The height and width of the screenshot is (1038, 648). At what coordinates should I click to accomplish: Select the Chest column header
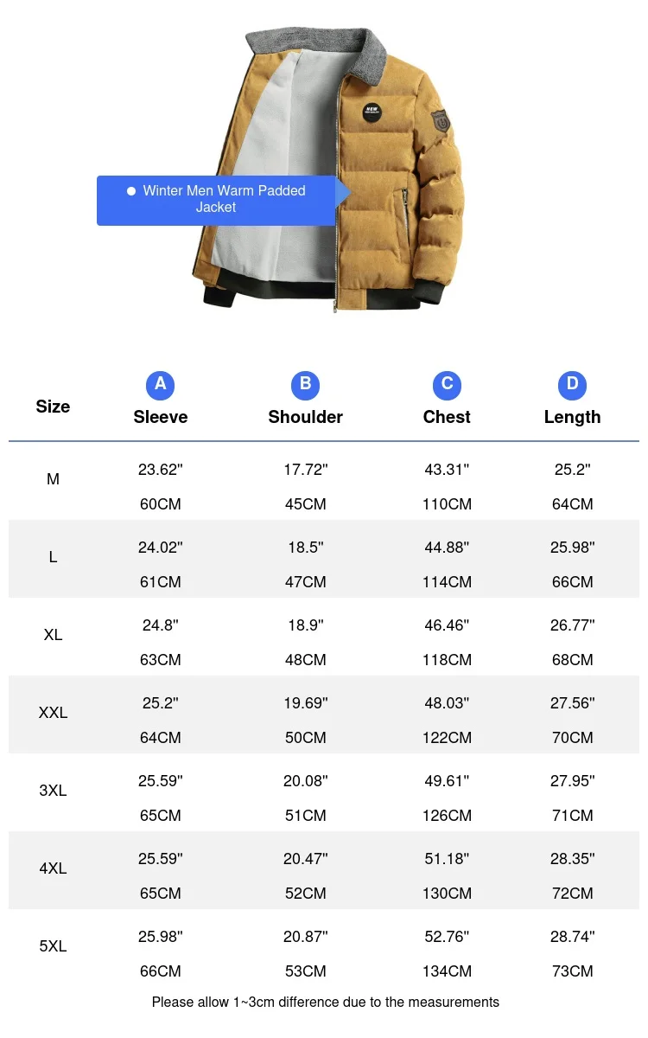pyautogui.click(x=447, y=417)
